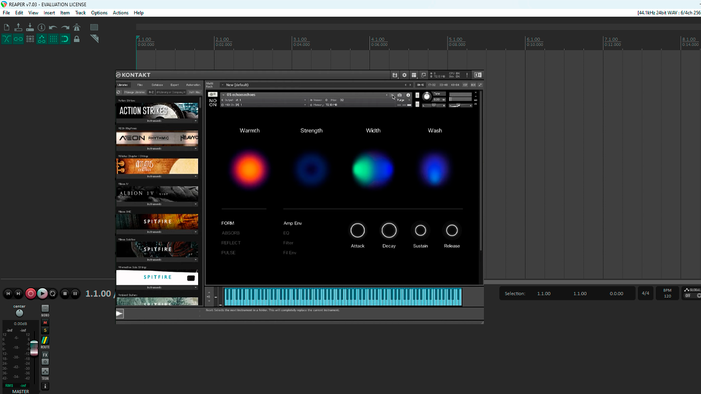Screen dimensions: 701x394
Task: Click the instrument info icon
Action: click(408, 95)
